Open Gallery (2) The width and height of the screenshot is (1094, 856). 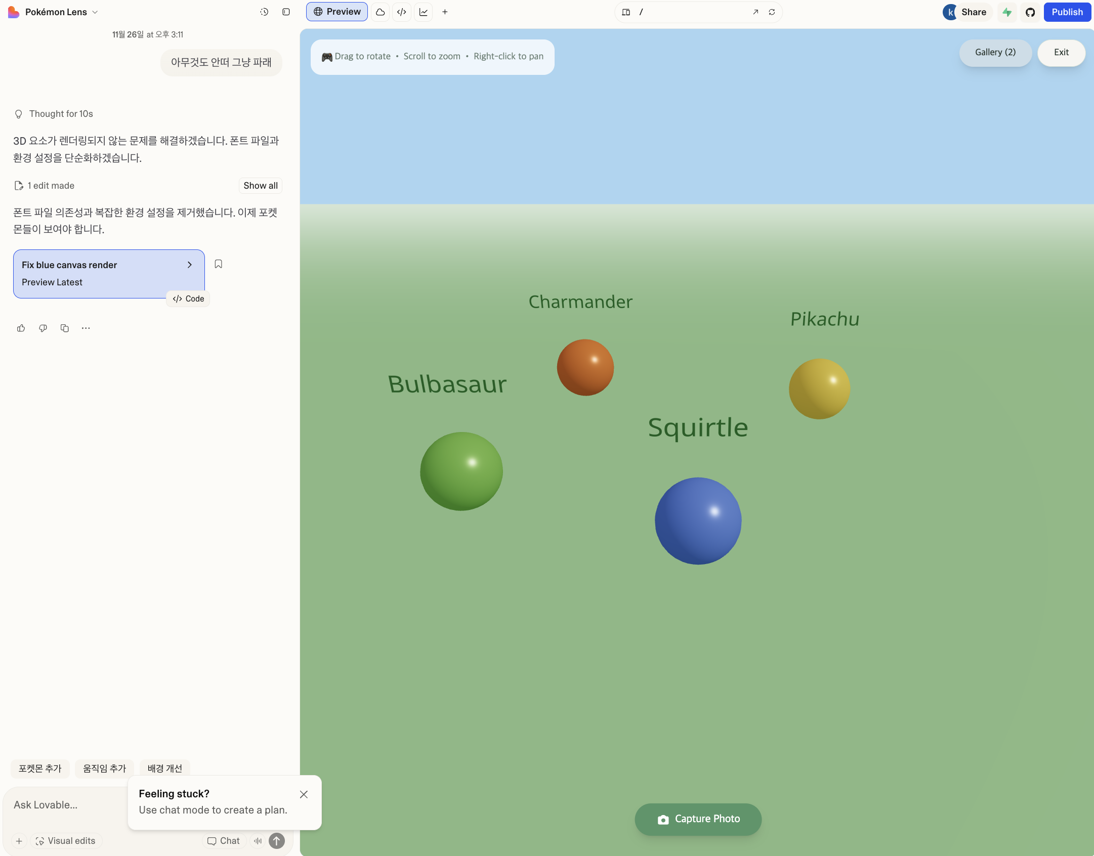[995, 53]
